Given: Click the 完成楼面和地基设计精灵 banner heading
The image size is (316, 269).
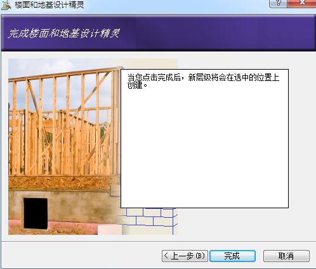Looking at the screenshot, I should (x=64, y=33).
